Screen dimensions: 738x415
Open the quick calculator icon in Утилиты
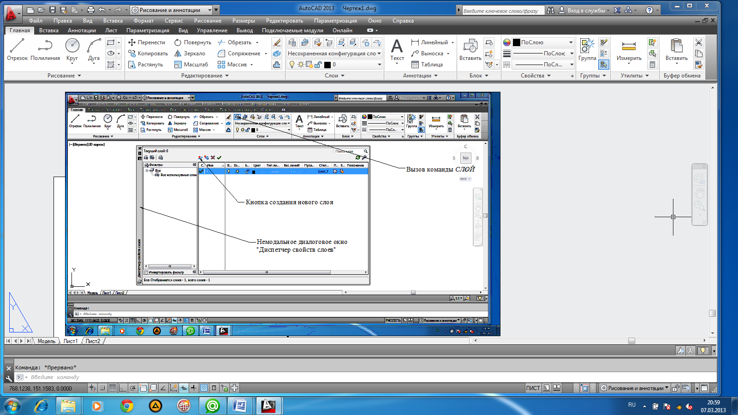coord(652,65)
